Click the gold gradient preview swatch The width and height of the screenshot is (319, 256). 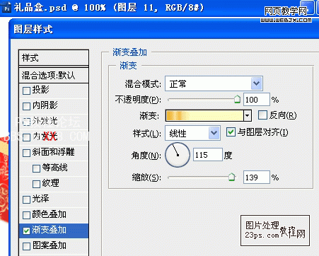(x=204, y=115)
